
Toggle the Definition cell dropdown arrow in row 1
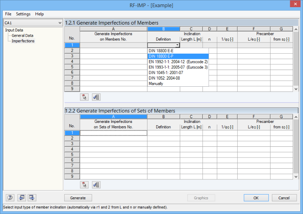click(177, 45)
